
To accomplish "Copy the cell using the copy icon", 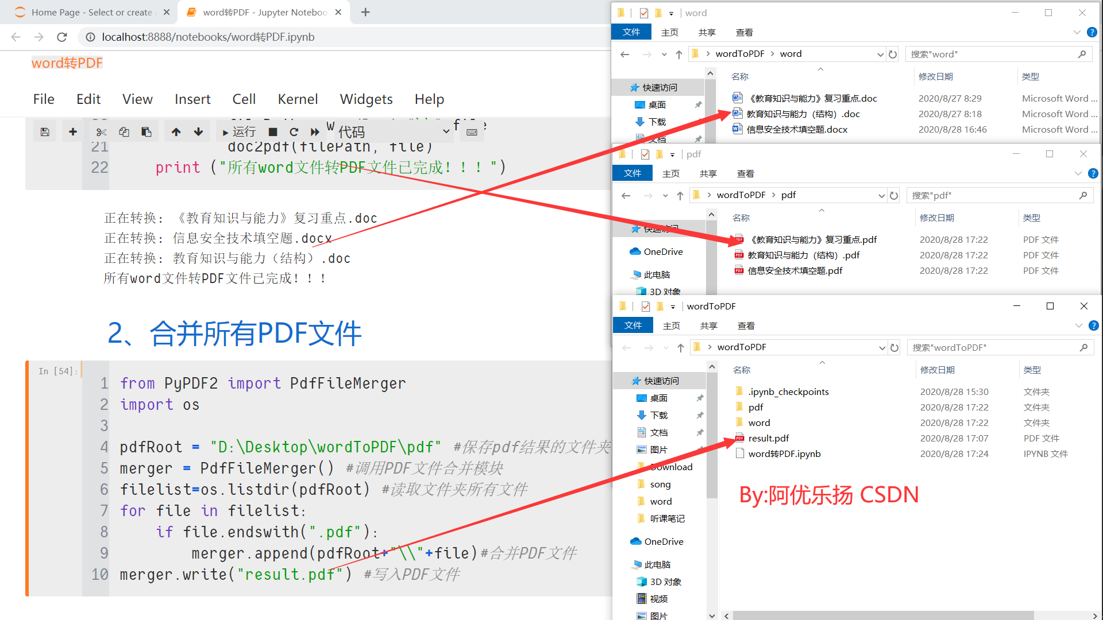I will [x=124, y=131].
